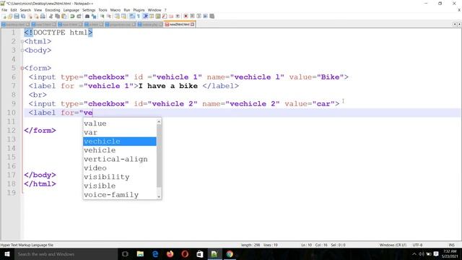Toggle Word Wrap in the toolbar

(x=132, y=16)
